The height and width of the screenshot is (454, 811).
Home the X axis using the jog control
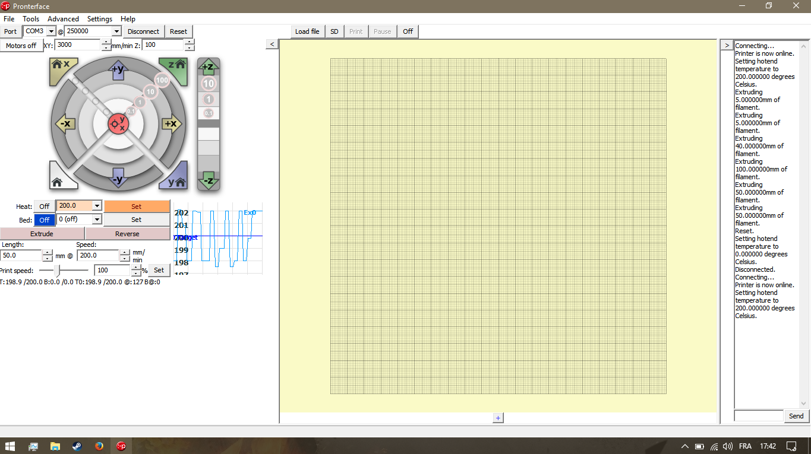(x=60, y=68)
